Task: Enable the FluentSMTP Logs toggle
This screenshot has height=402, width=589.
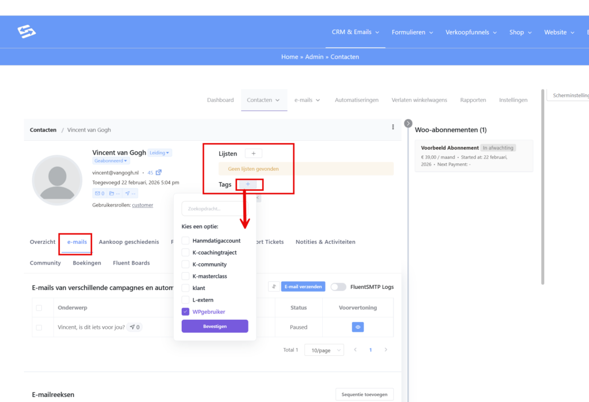Action: tap(338, 287)
